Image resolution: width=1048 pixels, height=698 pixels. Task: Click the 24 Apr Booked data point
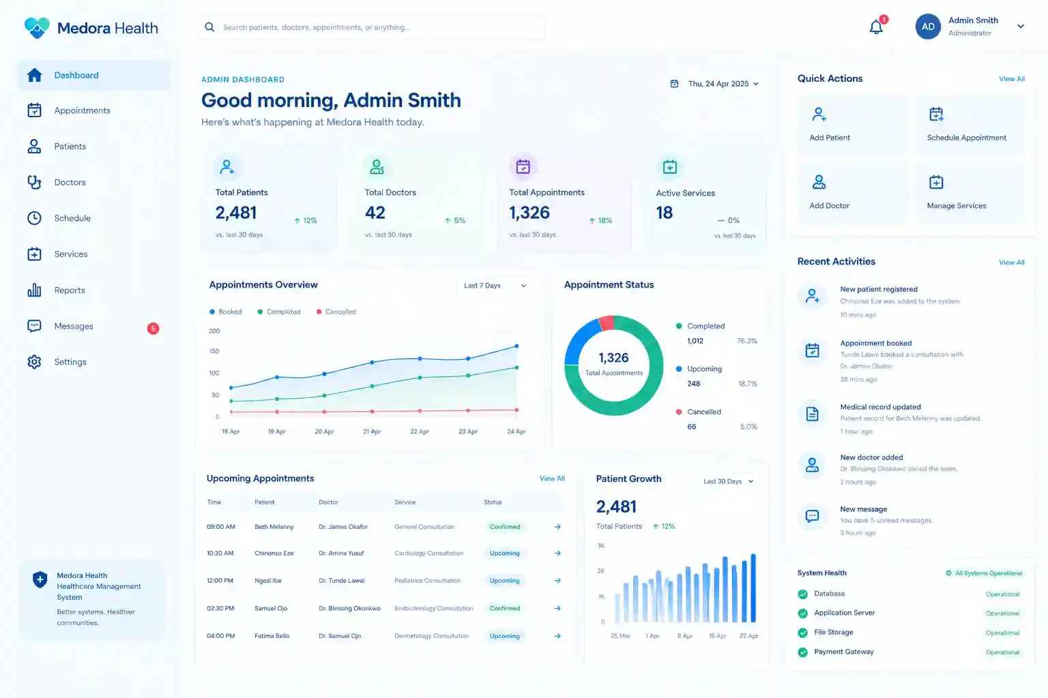point(516,346)
